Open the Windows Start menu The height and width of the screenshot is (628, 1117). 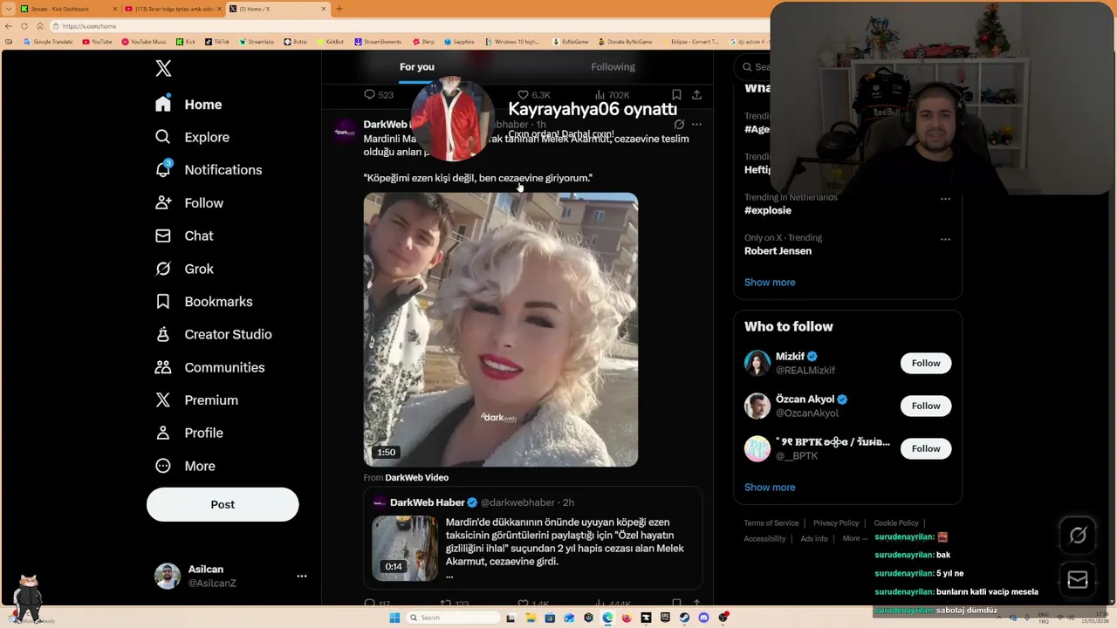coord(394,618)
